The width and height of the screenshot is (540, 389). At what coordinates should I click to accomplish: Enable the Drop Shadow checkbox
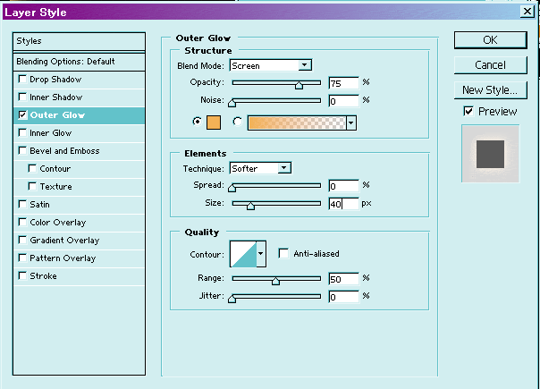point(21,80)
